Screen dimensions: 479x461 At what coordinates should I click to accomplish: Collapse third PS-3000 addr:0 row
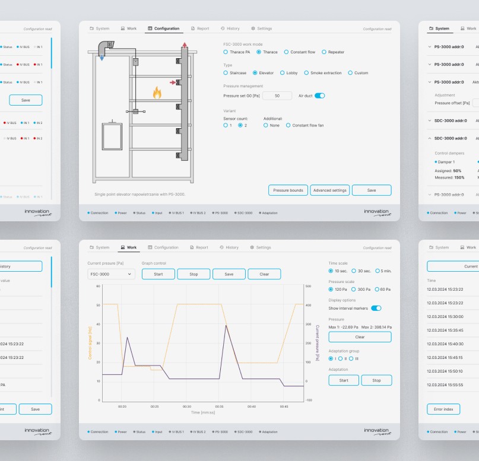(x=430, y=82)
